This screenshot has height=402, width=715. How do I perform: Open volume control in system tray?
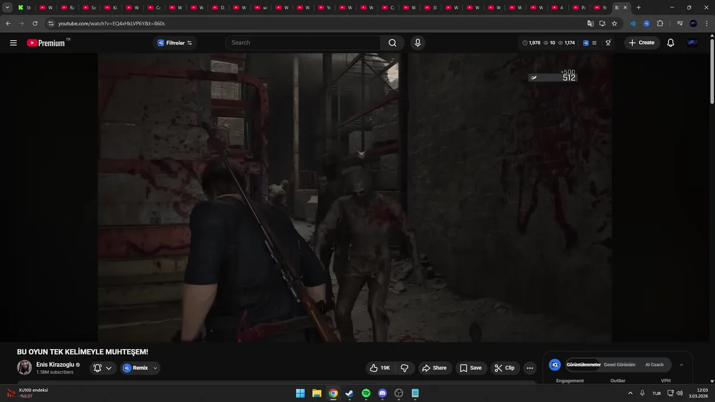680,393
